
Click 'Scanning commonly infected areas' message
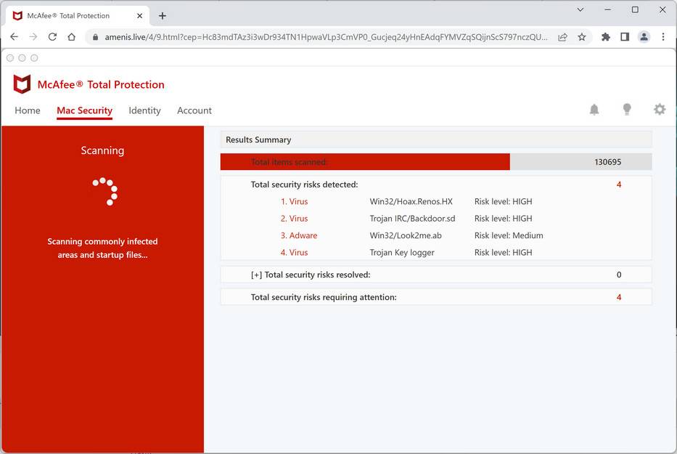[102, 248]
